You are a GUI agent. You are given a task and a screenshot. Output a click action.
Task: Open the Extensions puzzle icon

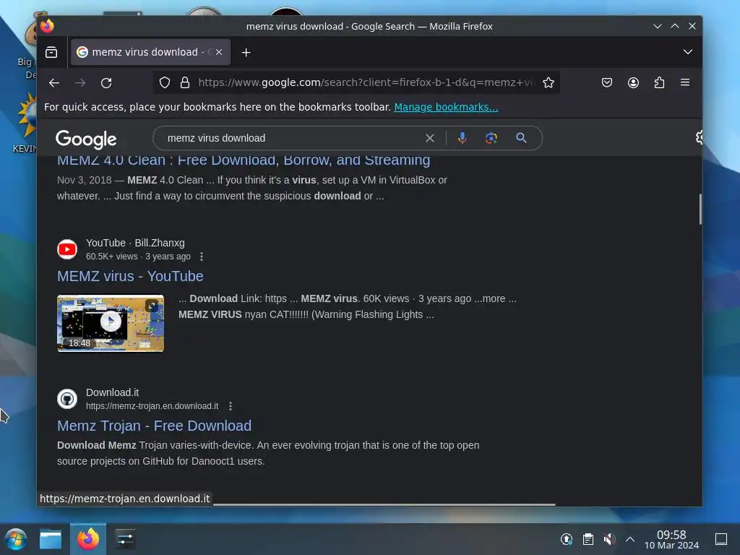pos(659,82)
